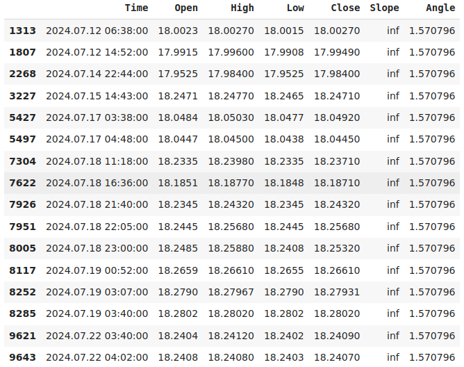Select row index 2268
This screenshot has height=367, width=464.
[22, 74]
